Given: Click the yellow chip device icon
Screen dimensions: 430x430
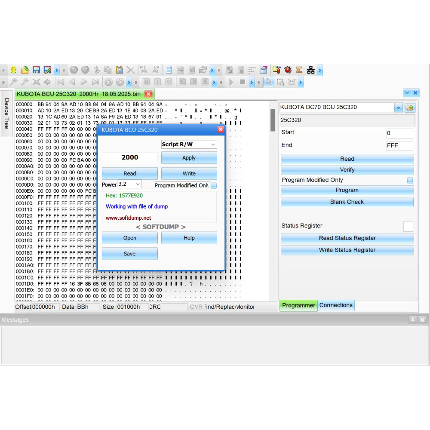Looking at the screenshot, I should [x=13, y=70].
